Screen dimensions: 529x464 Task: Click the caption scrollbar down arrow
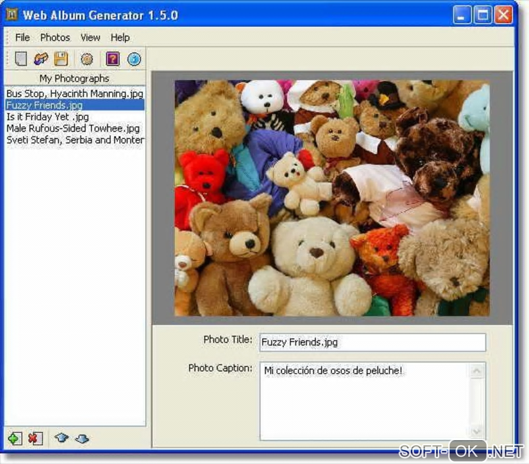(477, 431)
